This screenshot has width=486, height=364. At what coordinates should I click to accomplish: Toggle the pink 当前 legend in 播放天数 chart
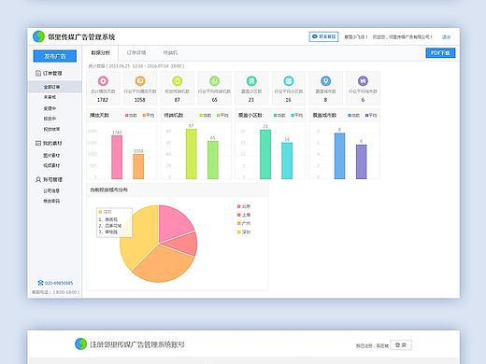pyautogui.click(x=131, y=115)
